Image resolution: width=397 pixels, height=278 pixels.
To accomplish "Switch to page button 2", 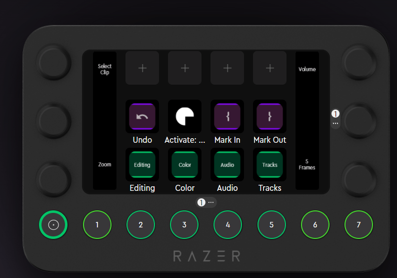I will pos(140,225).
